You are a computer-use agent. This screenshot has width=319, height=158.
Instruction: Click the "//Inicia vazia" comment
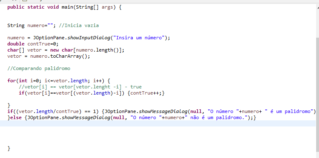[x=79, y=25]
